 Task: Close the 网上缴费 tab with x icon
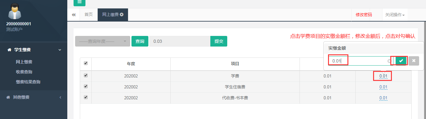pyautogui.click(x=121, y=14)
